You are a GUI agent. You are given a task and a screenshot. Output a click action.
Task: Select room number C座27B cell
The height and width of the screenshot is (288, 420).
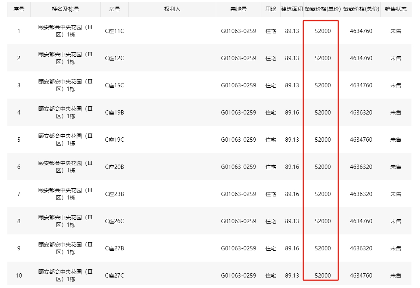point(114,248)
